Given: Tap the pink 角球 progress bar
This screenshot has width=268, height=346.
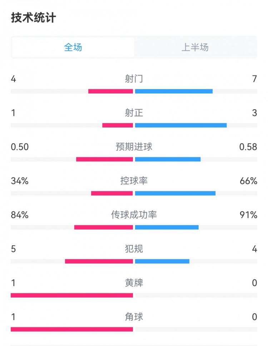Looking at the screenshot, I should (x=72, y=329).
